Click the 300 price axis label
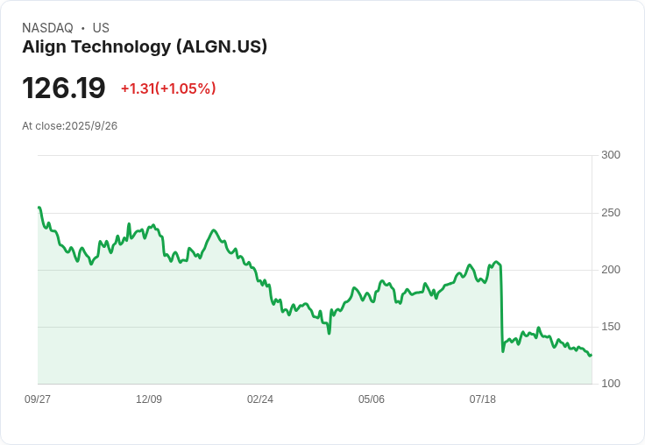The image size is (645, 445). point(611,155)
